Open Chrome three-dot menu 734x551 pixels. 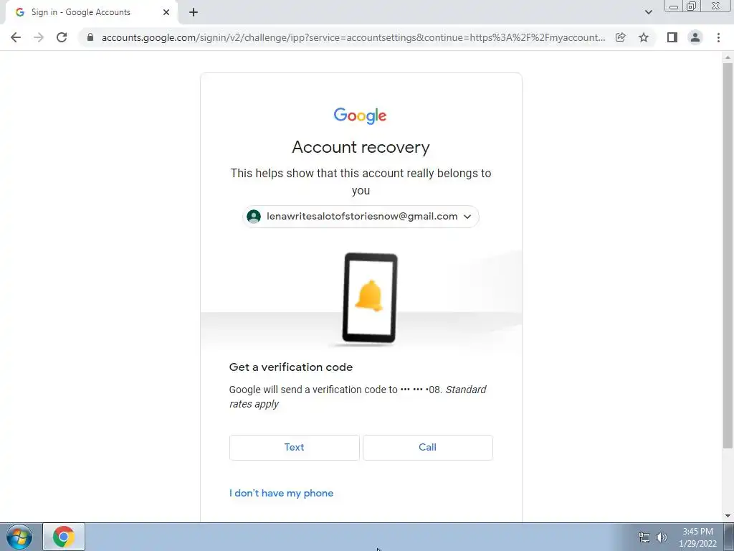[718, 37]
